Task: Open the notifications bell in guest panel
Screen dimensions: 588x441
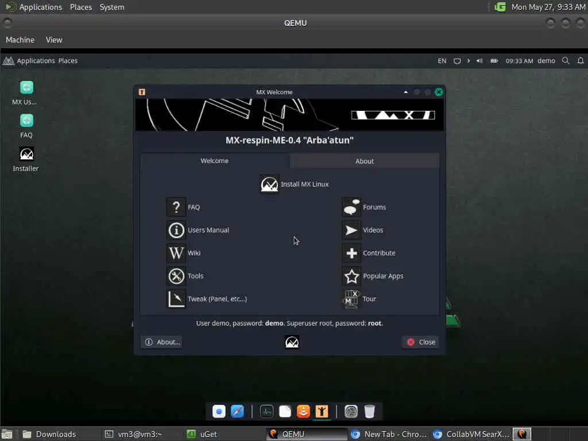Action: point(581,61)
